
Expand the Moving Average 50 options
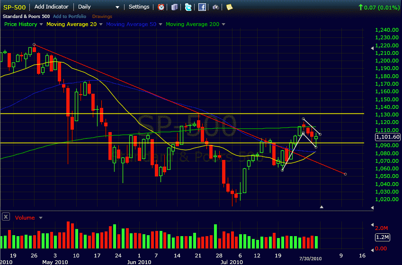pyautogui.click(x=161, y=24)
